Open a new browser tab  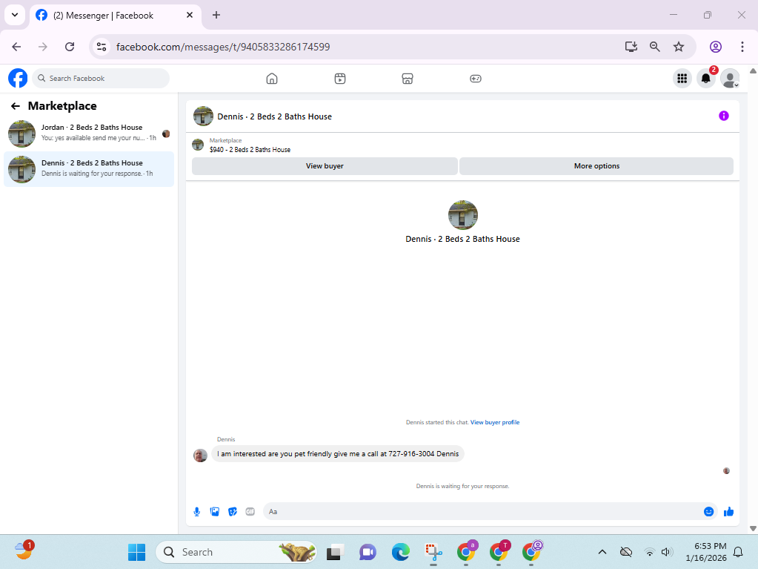[216, 15]
